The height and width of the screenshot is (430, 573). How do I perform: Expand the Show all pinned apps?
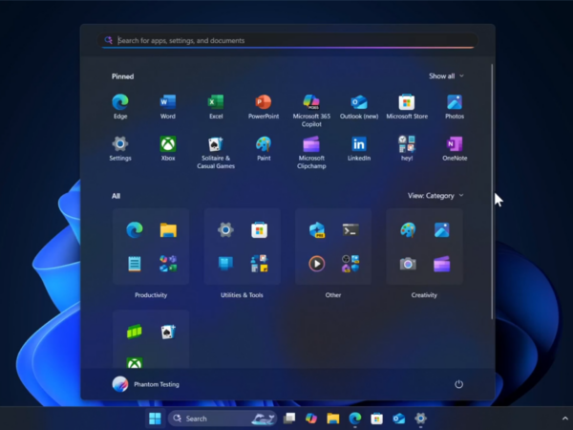[446, 75]
